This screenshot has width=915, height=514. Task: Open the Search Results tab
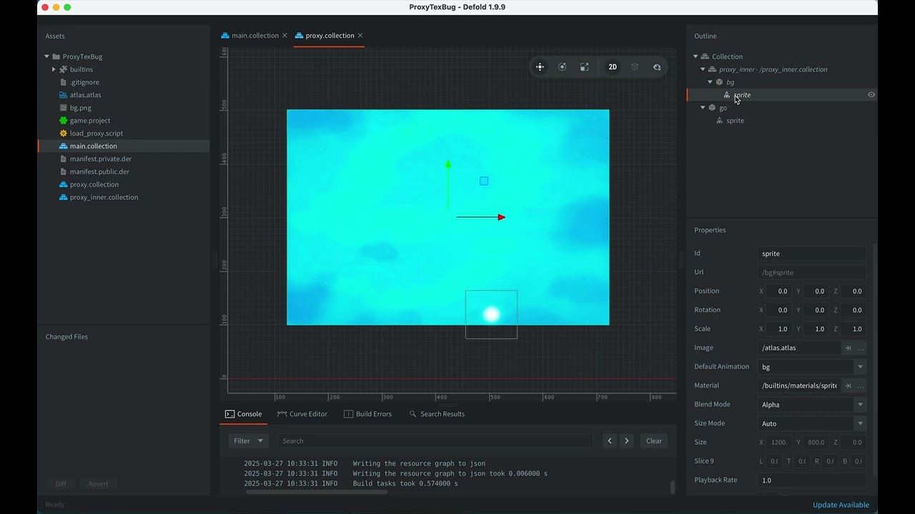tap(437, 414)
